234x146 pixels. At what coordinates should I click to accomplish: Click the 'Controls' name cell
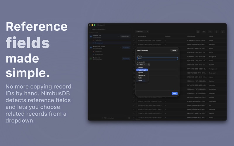tap(212, 85)
